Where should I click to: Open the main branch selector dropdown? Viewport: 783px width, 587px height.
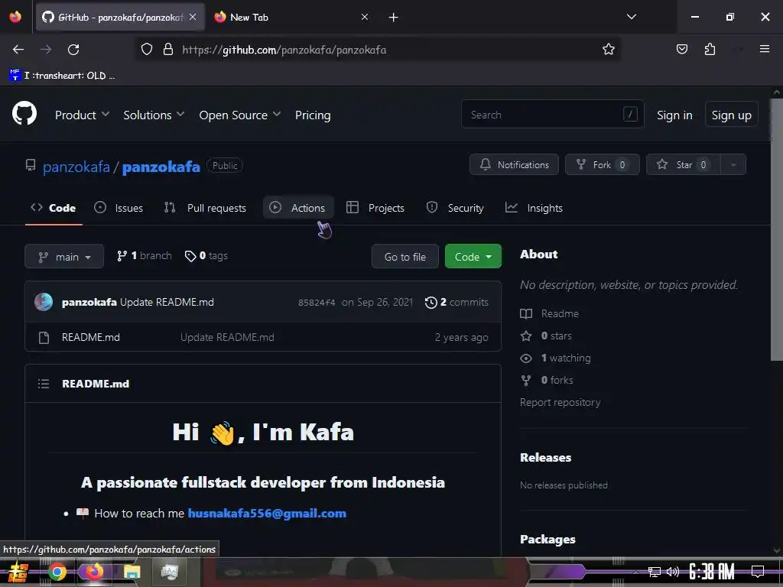(x=64, y=257)
